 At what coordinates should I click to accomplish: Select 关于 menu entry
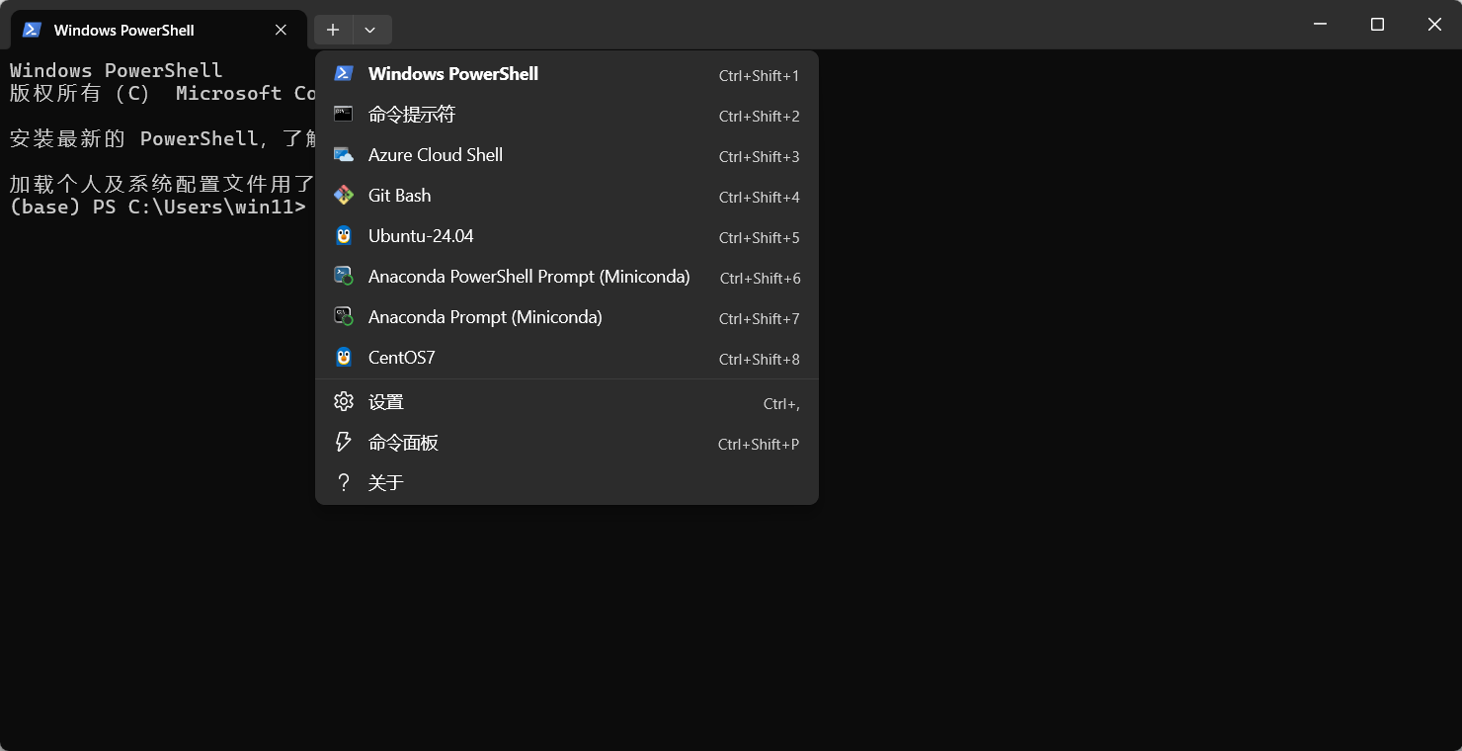[567, 483]
